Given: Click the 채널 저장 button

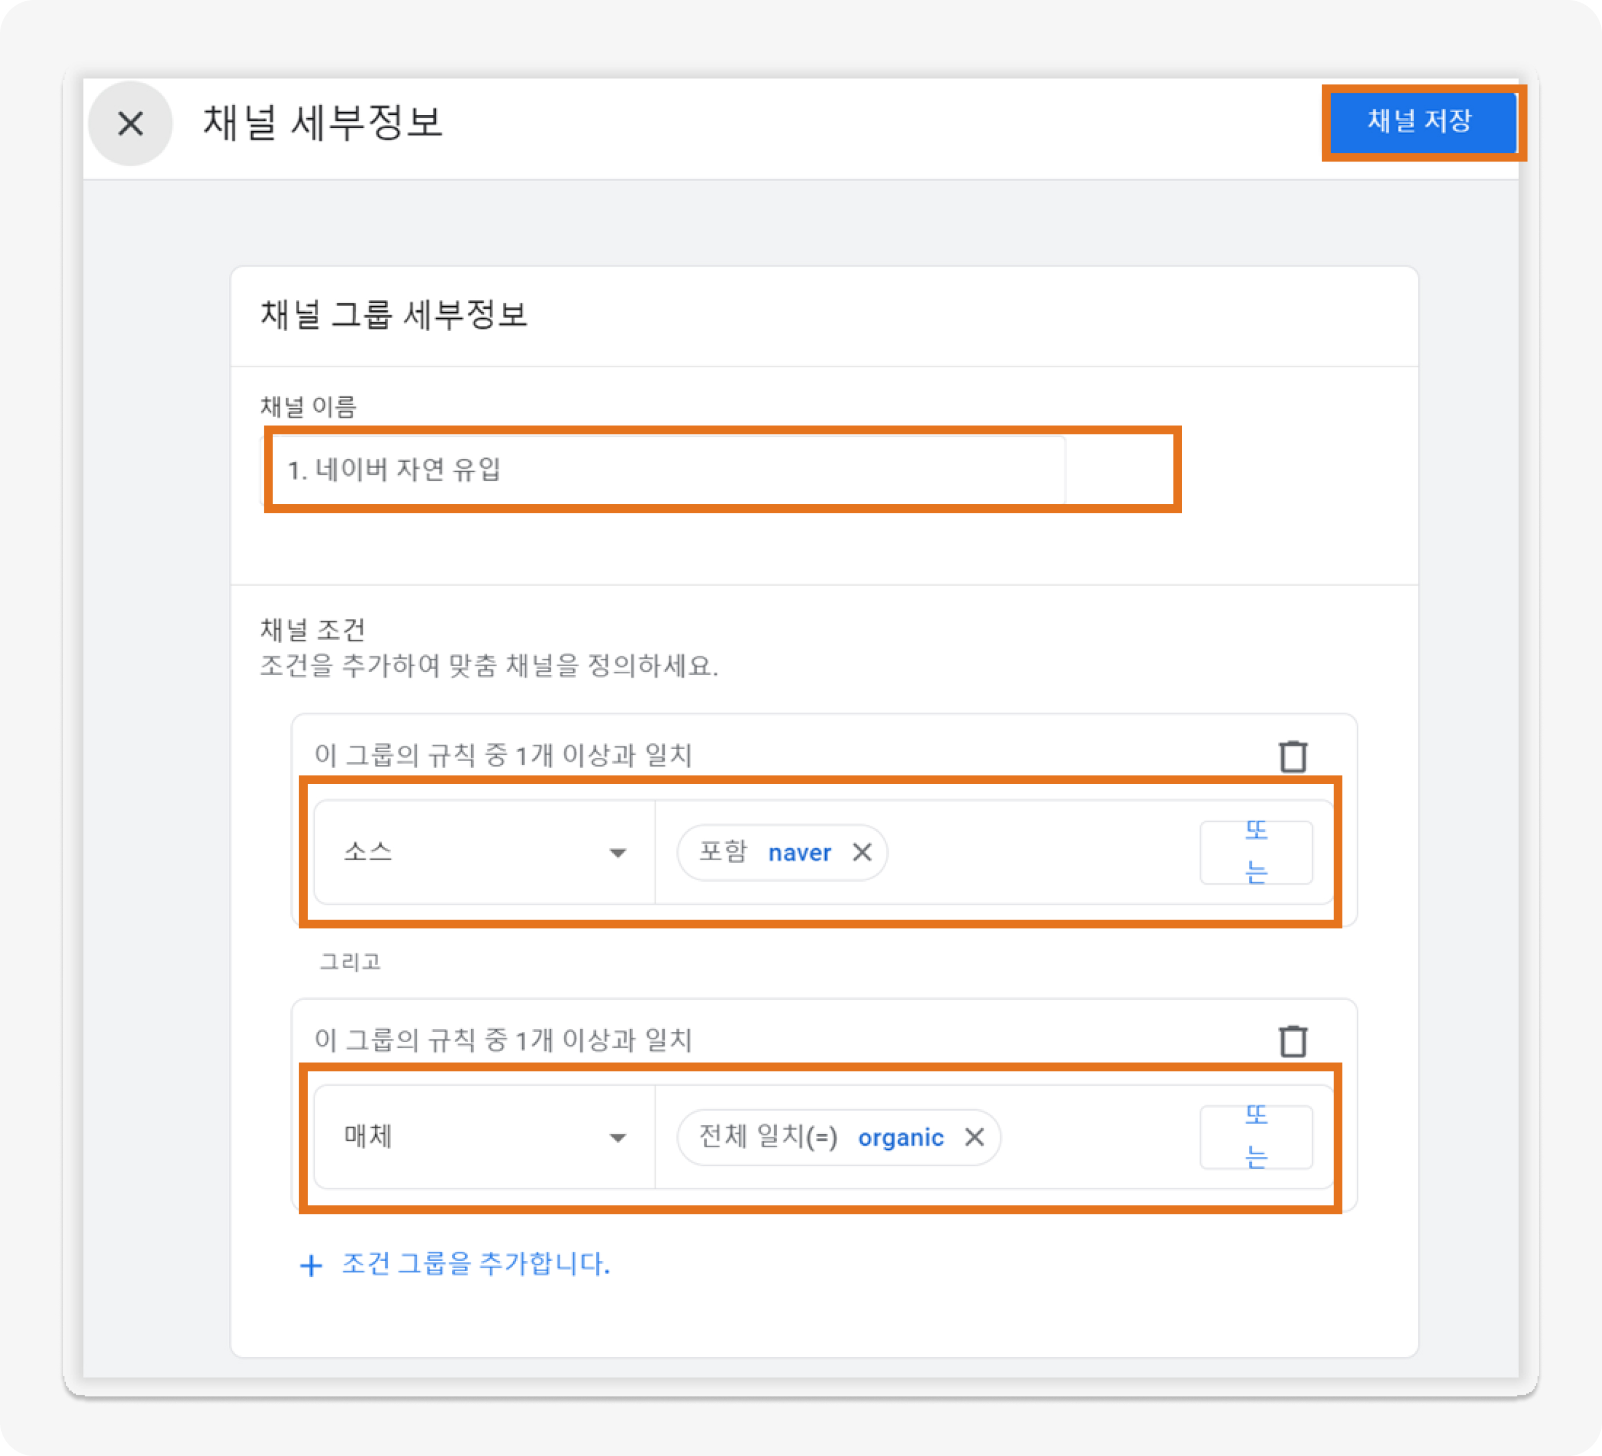Looking at the screenshot, I should point(1422,122).
